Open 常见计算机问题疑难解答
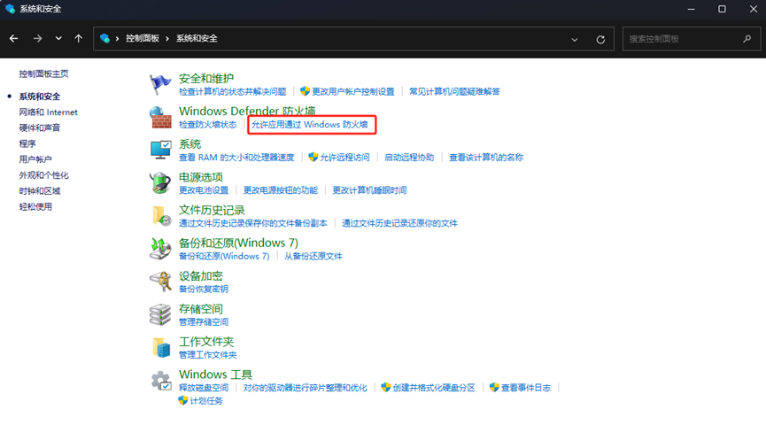This screenshot has height=425, width=766. (454, 91)
